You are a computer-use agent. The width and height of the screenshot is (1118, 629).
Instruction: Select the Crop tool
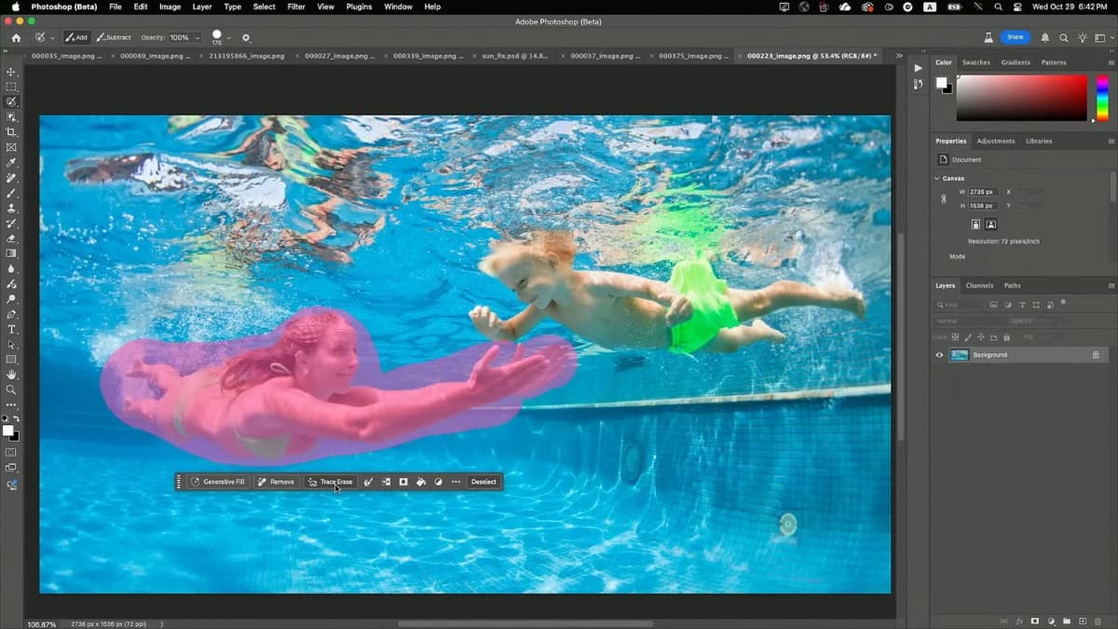point(11,132)
